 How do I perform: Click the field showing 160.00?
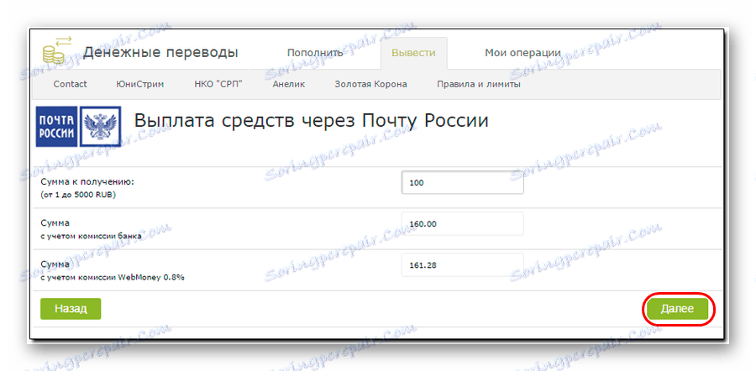pos(462,223)
